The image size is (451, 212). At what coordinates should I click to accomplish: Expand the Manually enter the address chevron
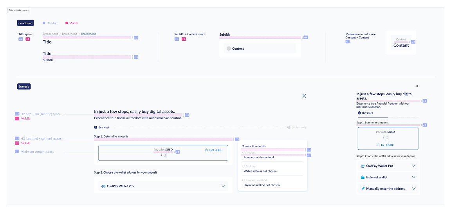click(413, 188)
